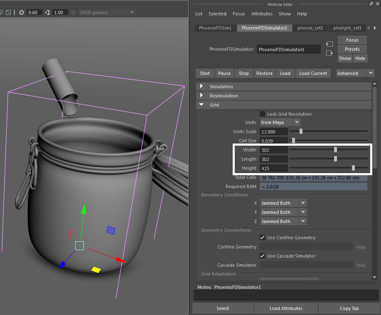The image size is (381, 315).
Task: Open the X boundary condition dropdown
Action: point(283,203)
